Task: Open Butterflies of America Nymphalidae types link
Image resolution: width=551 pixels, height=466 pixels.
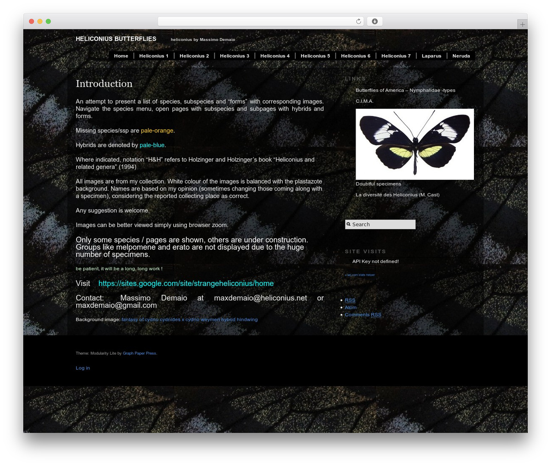Action: 406,90
